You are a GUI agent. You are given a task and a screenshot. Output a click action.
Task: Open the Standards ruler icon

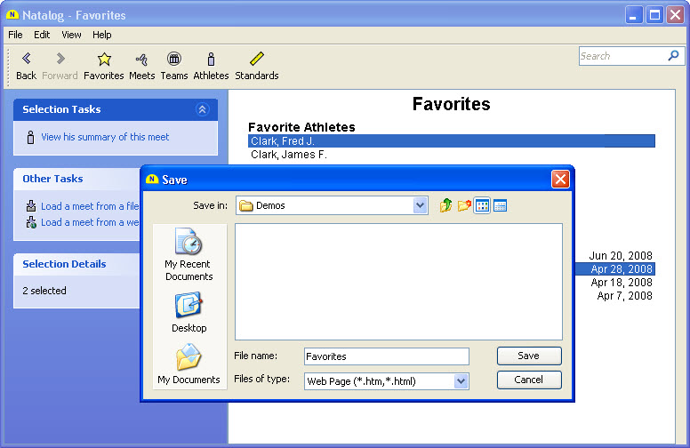coord(256,60)
